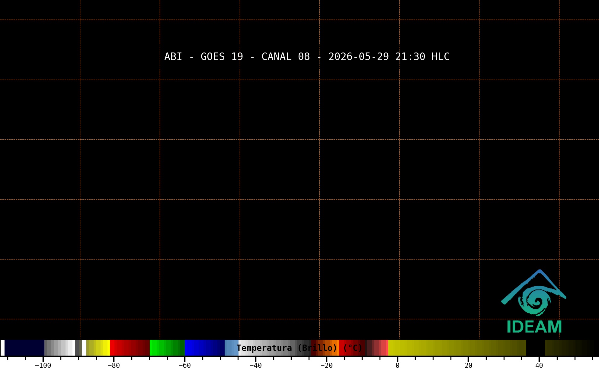Click the white segment at colorbar start

2,348
